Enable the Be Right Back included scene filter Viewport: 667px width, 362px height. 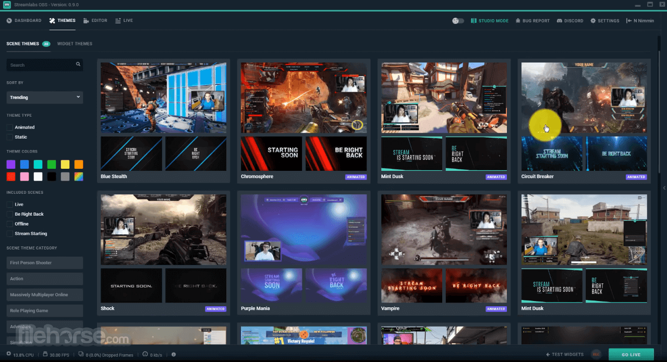pyautogui.click(x=9, y=214)
